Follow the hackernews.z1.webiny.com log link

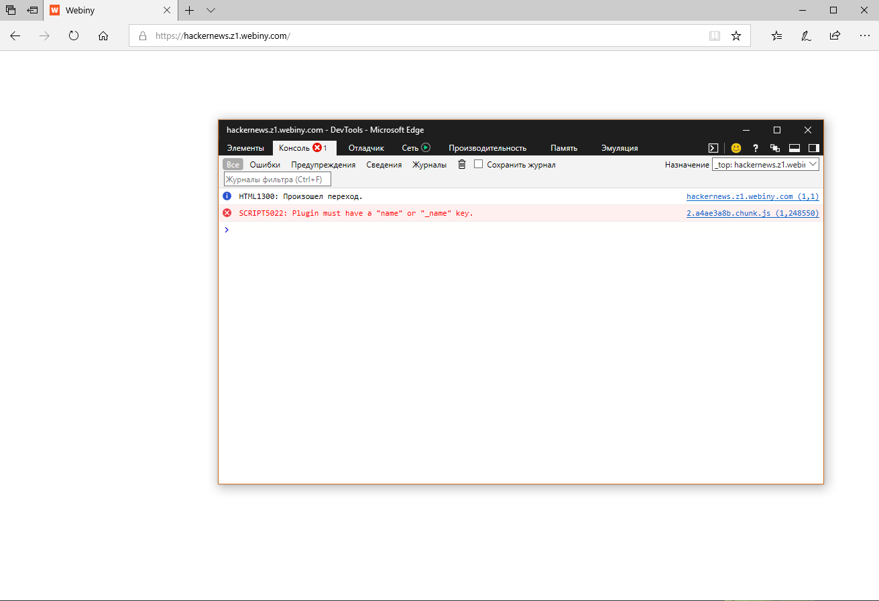click(x=752, y=196)
